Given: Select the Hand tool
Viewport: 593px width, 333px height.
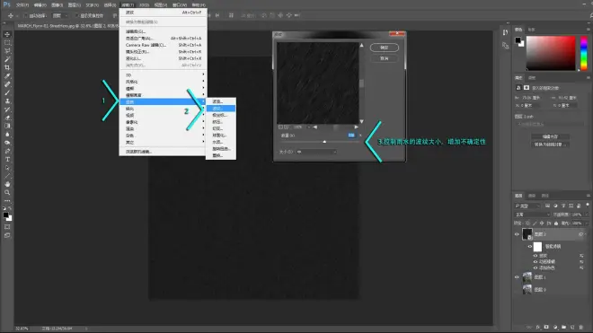Looking at the screenshot, I should point(7,184).
